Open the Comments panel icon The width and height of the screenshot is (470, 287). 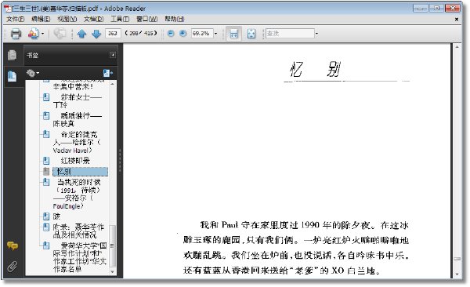[13, 246]
